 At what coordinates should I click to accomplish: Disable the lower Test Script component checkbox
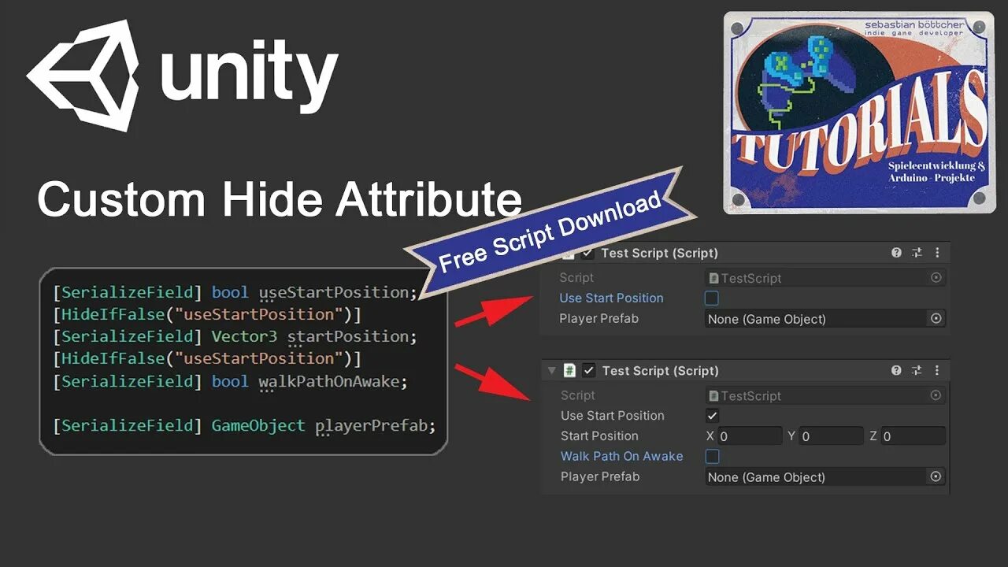click(589, 370)
